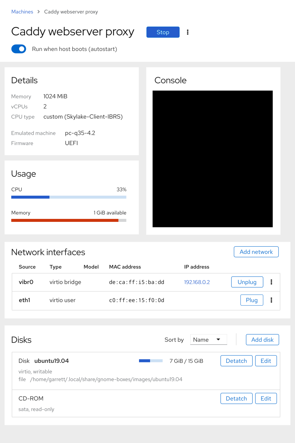Expand the Machines navigation link
Image resolution: width=295 pixels, height=443 pixels.
[x=22, y=11]
